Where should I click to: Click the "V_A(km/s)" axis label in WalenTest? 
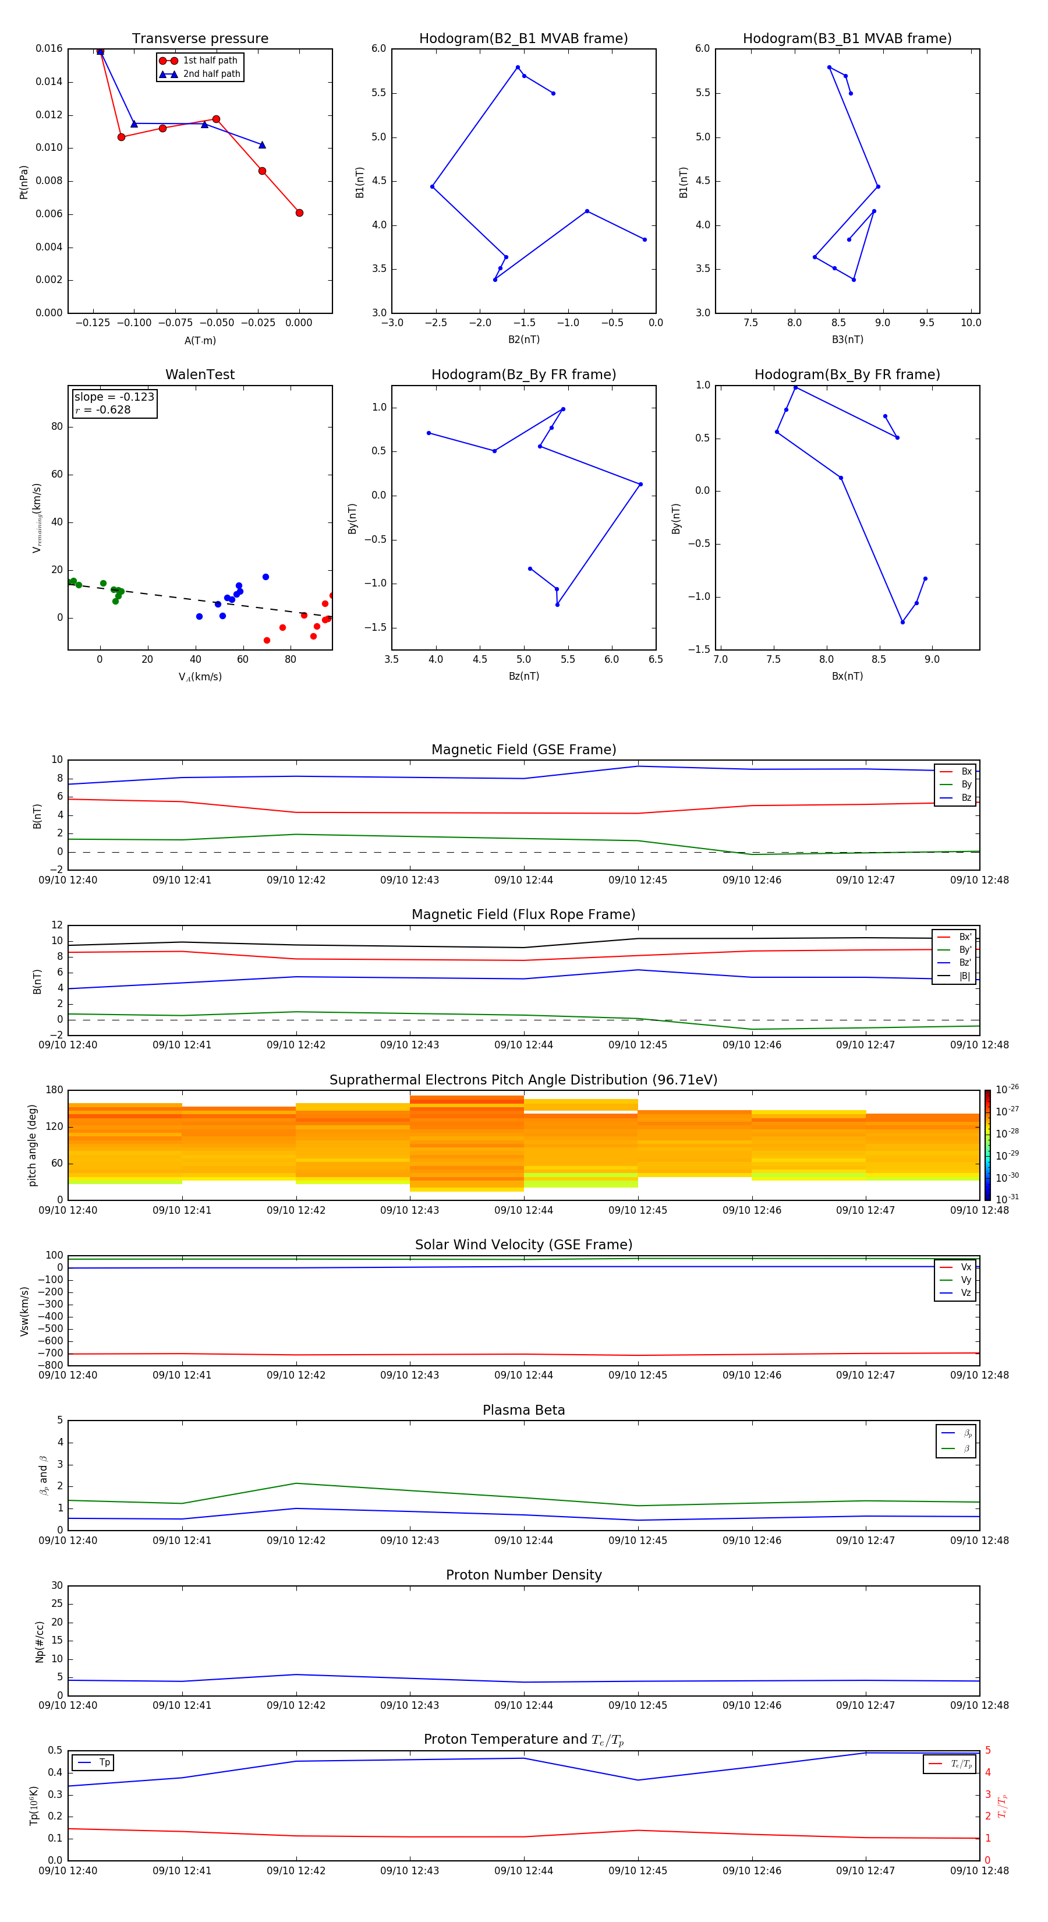click(x=200, y=677)
